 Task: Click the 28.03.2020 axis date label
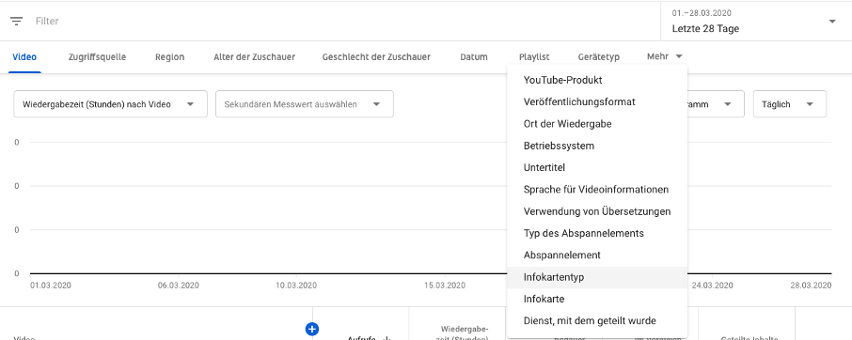811,286
